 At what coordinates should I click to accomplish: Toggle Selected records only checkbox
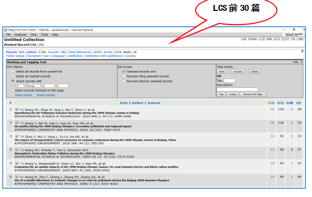coord(124,71)
